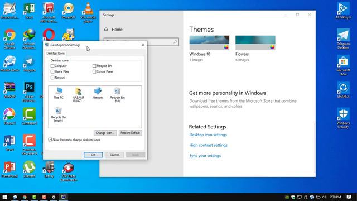This screenshot has height=201, width=357.
Task: Click the Chrome icon in the taskbar
Action: 25,197
